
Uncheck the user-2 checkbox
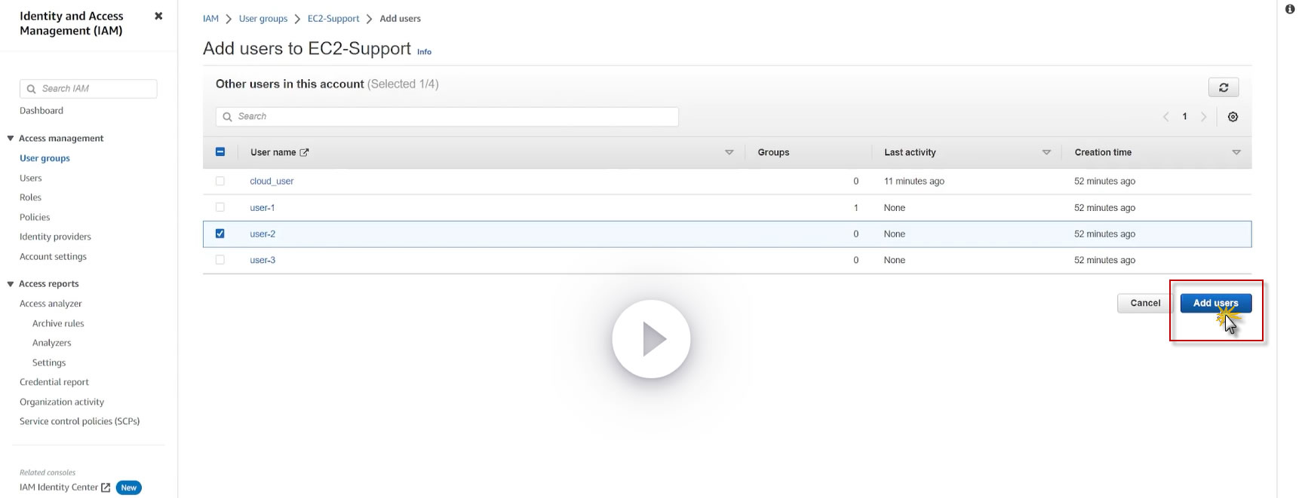click(220, 234)
